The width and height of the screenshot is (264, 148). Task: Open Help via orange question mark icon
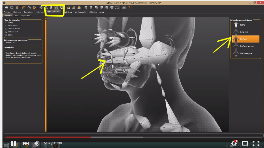click(x=129, y=7)
